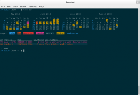Close the Terminal window

[x=138, y=2]
